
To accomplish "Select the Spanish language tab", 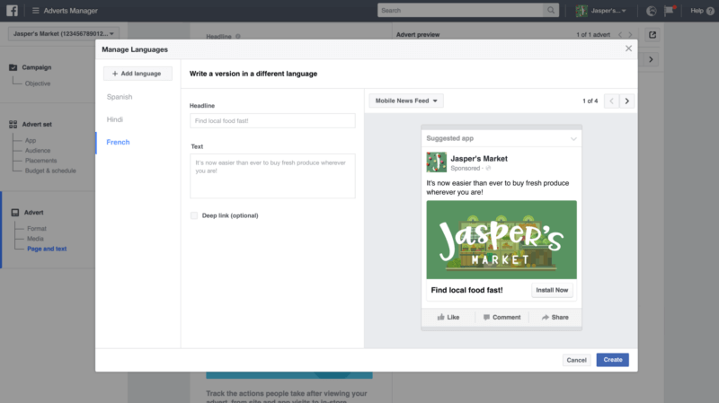I will click(120, 97).
